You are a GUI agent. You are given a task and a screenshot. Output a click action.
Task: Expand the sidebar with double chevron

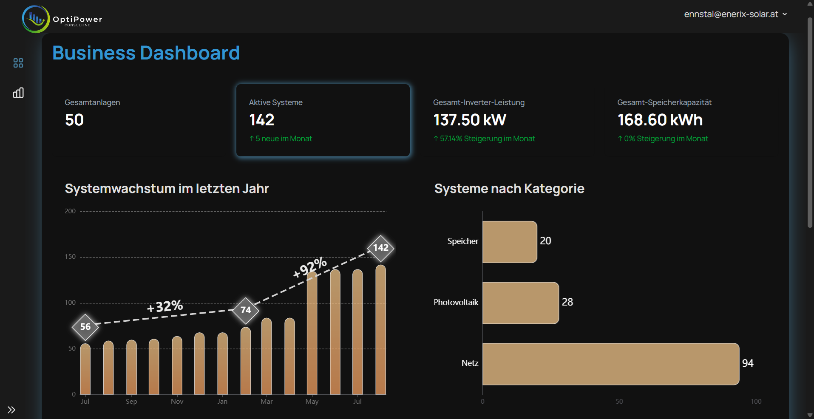(x=11, y=410)
